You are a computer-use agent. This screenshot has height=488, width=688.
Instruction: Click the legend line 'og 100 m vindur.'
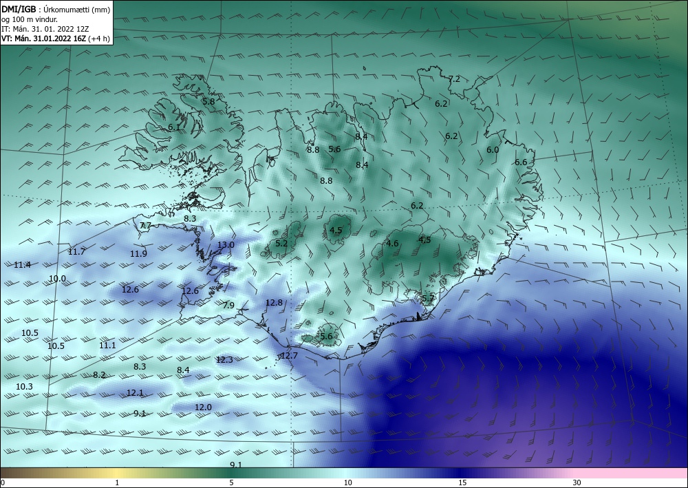coord(29,19)
